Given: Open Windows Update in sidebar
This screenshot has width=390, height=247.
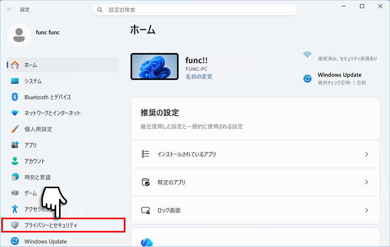Looking at the screenshot, I should coord(63,241).
